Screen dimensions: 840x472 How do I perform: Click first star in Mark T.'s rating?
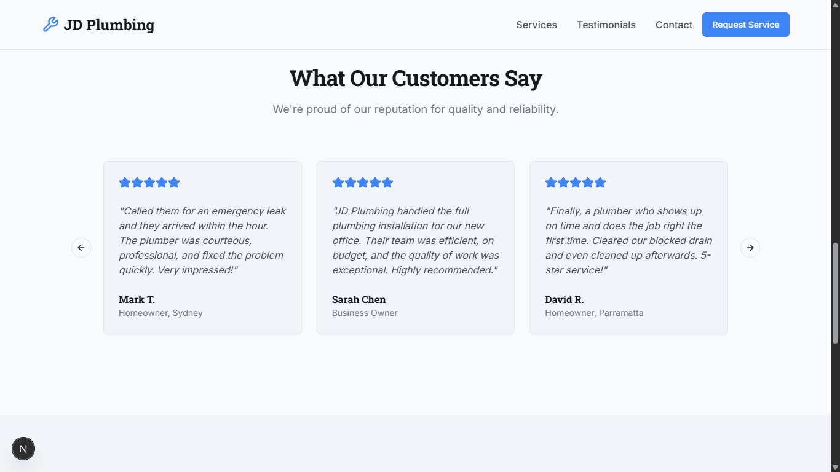click(x=125, y=183)
